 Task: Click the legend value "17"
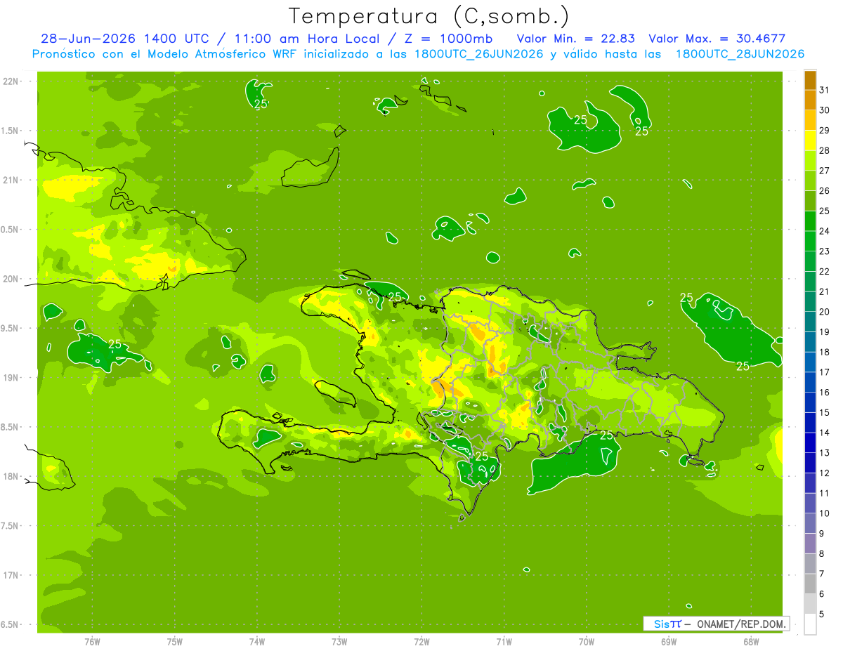click(x=825, y=372)
